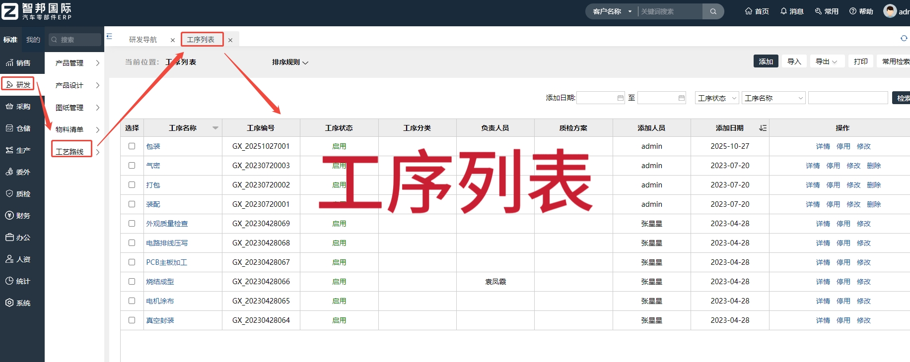This screenshot has height=362, width=910.
Task: Click the 添加 add button
Action: [x=766, y=61]
